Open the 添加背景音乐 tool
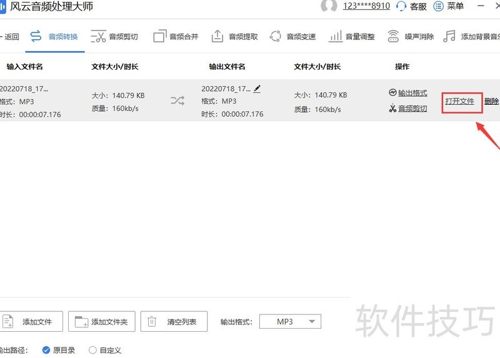 [471, 37]
